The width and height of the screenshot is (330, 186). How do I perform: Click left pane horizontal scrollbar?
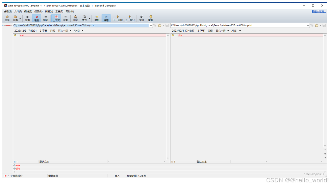[x=136, y=161]
